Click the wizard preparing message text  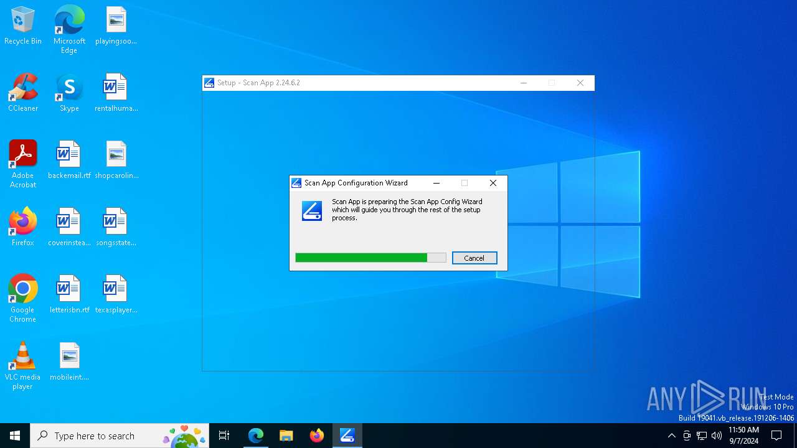coord(407,210)
